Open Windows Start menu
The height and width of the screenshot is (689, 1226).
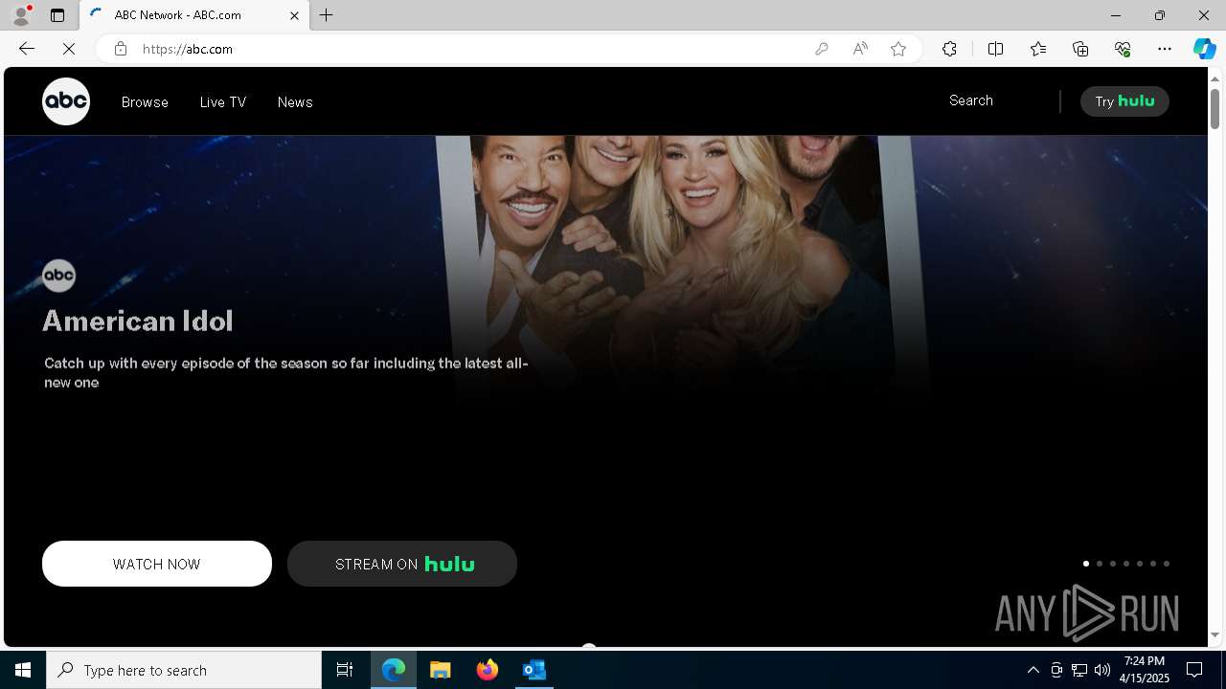pyautogui.click(x=23, y=670)
